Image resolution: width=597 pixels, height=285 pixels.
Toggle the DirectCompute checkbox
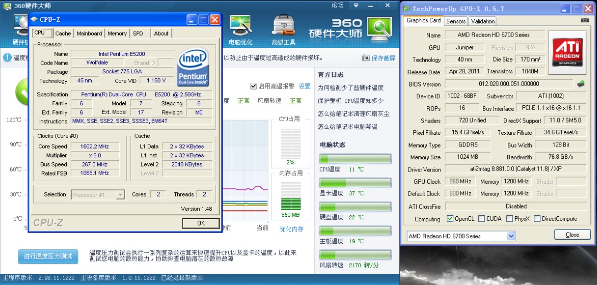(x=537, y=218)
